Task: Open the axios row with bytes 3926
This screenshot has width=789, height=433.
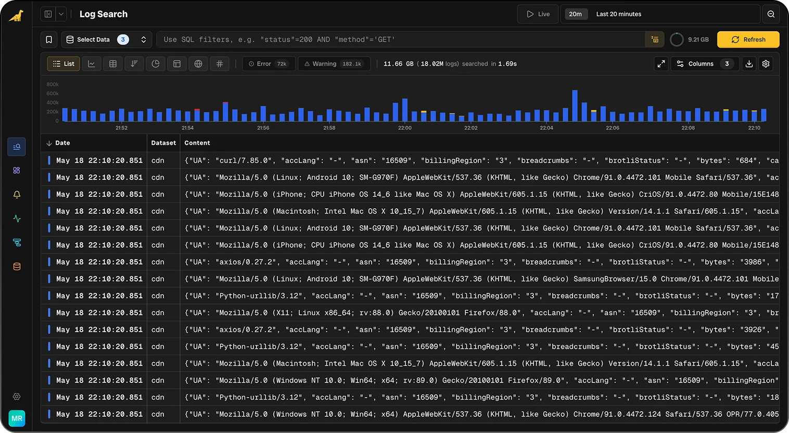Action: click(x=410, y=329)
